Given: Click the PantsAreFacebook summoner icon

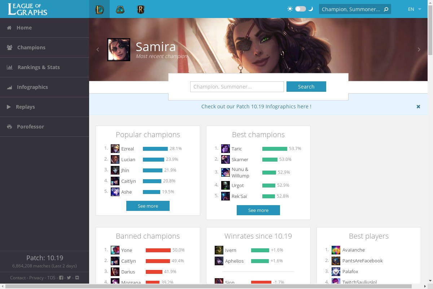Looking at the screenshot, I should [x=336, y=261].
